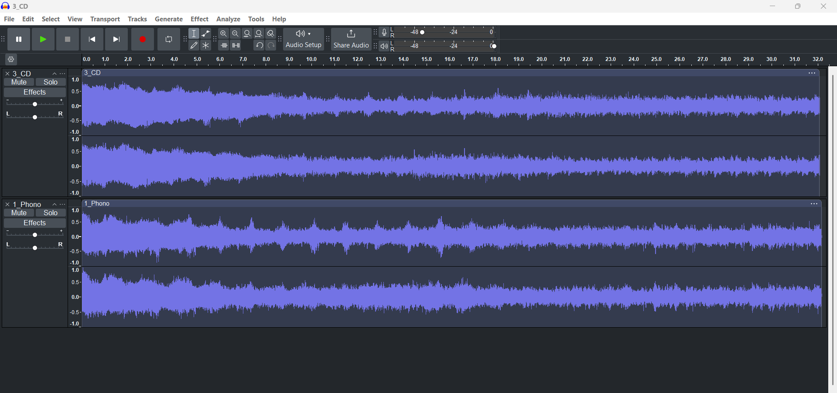
Task: Open the Select menu
Action: coord(51,19)
